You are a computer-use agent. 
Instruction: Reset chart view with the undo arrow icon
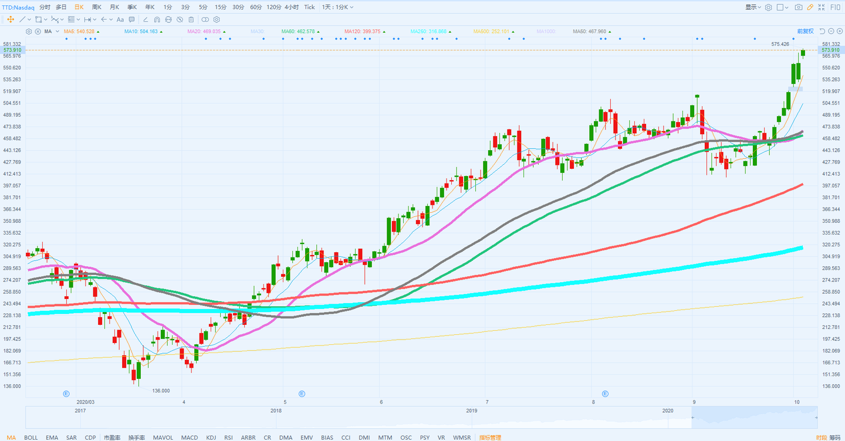823,31
